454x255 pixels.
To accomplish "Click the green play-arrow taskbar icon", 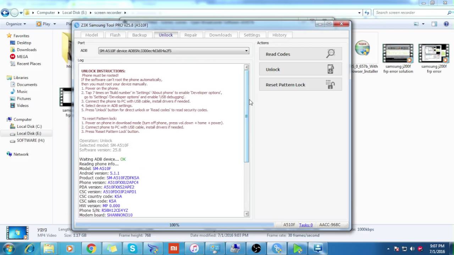I will pos(298,249).
